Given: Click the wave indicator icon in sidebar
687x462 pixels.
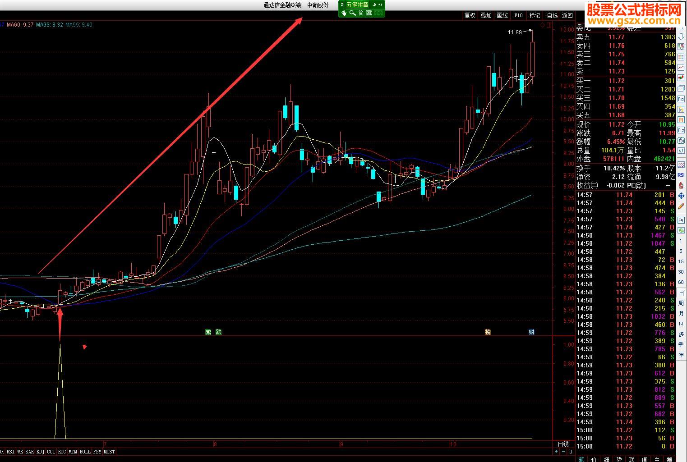Looking at the screenshot, I should coord(681,165).
